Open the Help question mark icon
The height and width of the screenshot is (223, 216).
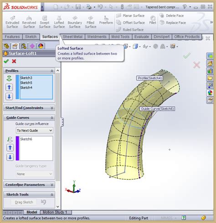pyautogui.click(x=185, y=7)
